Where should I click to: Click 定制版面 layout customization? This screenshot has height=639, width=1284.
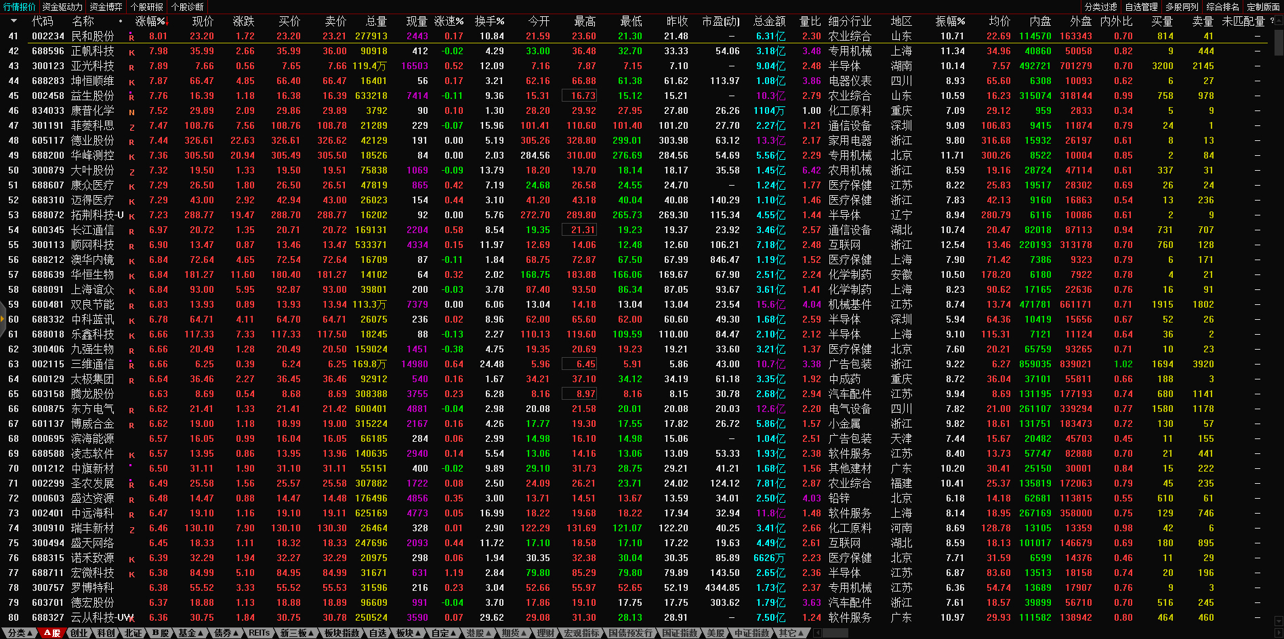pyautogui.click(x=1263, y=7)
